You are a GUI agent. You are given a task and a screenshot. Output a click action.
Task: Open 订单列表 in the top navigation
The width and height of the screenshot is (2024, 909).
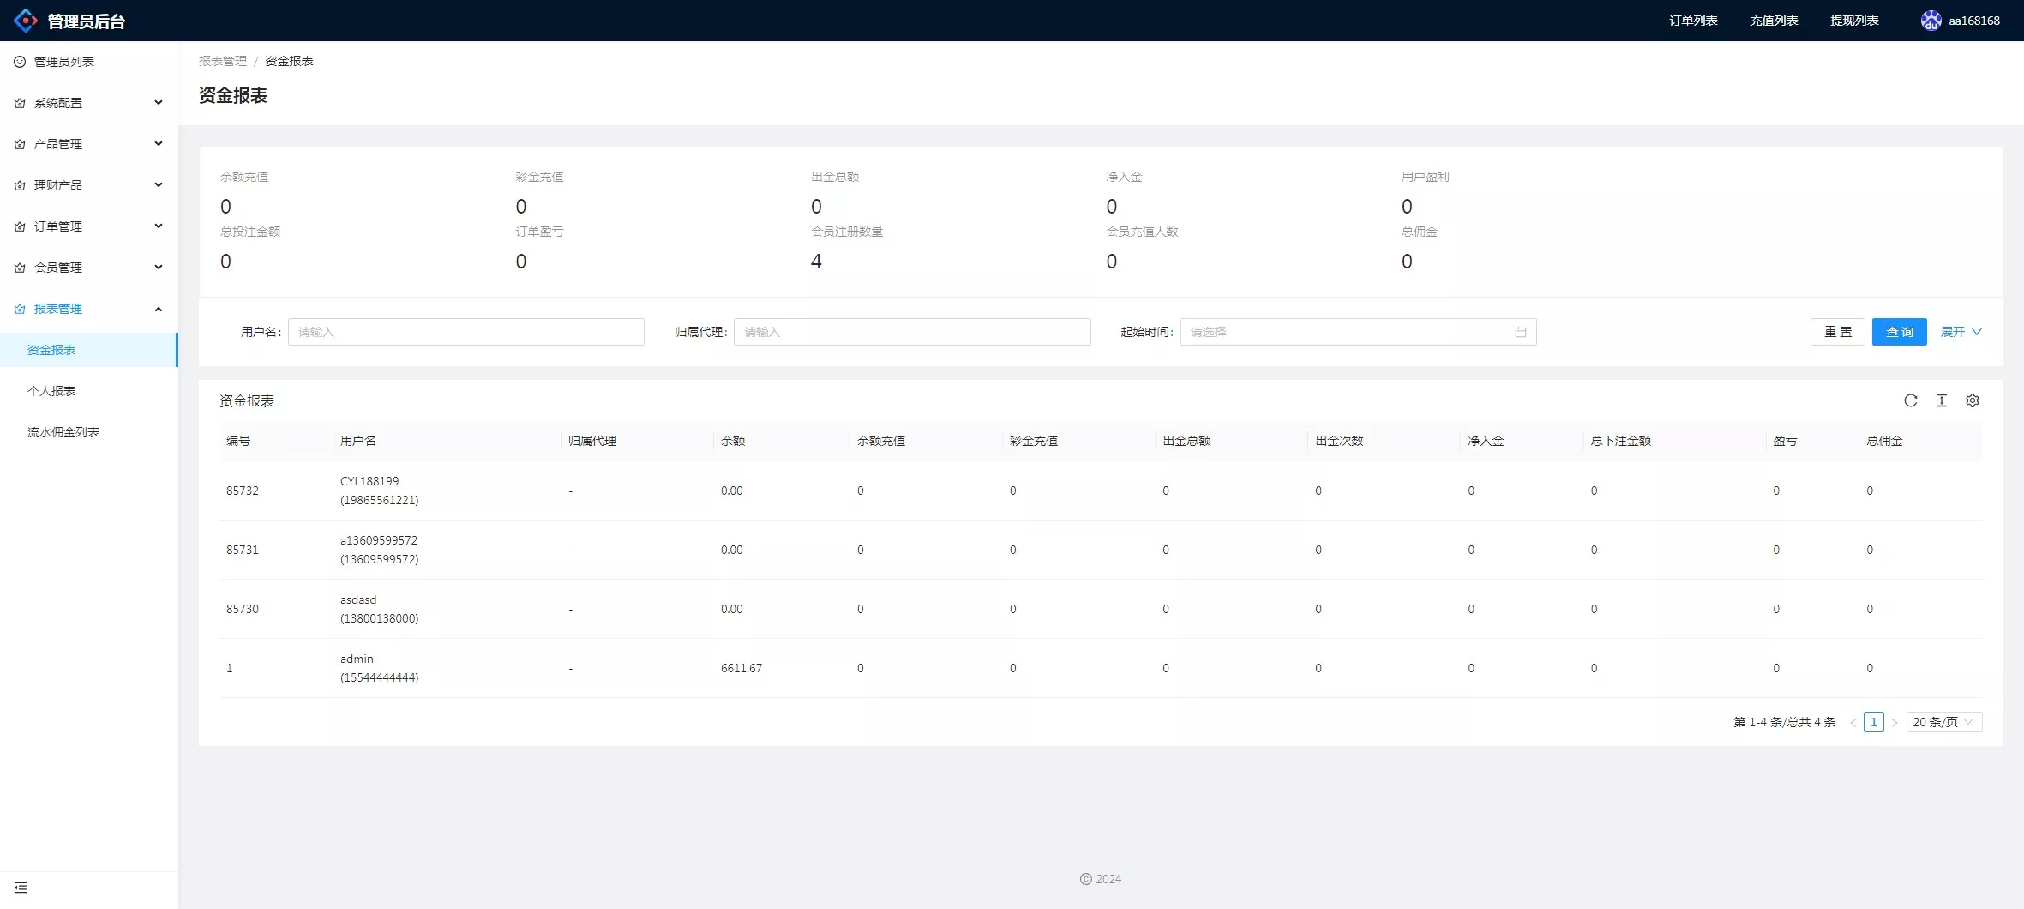pos(1692,21)
